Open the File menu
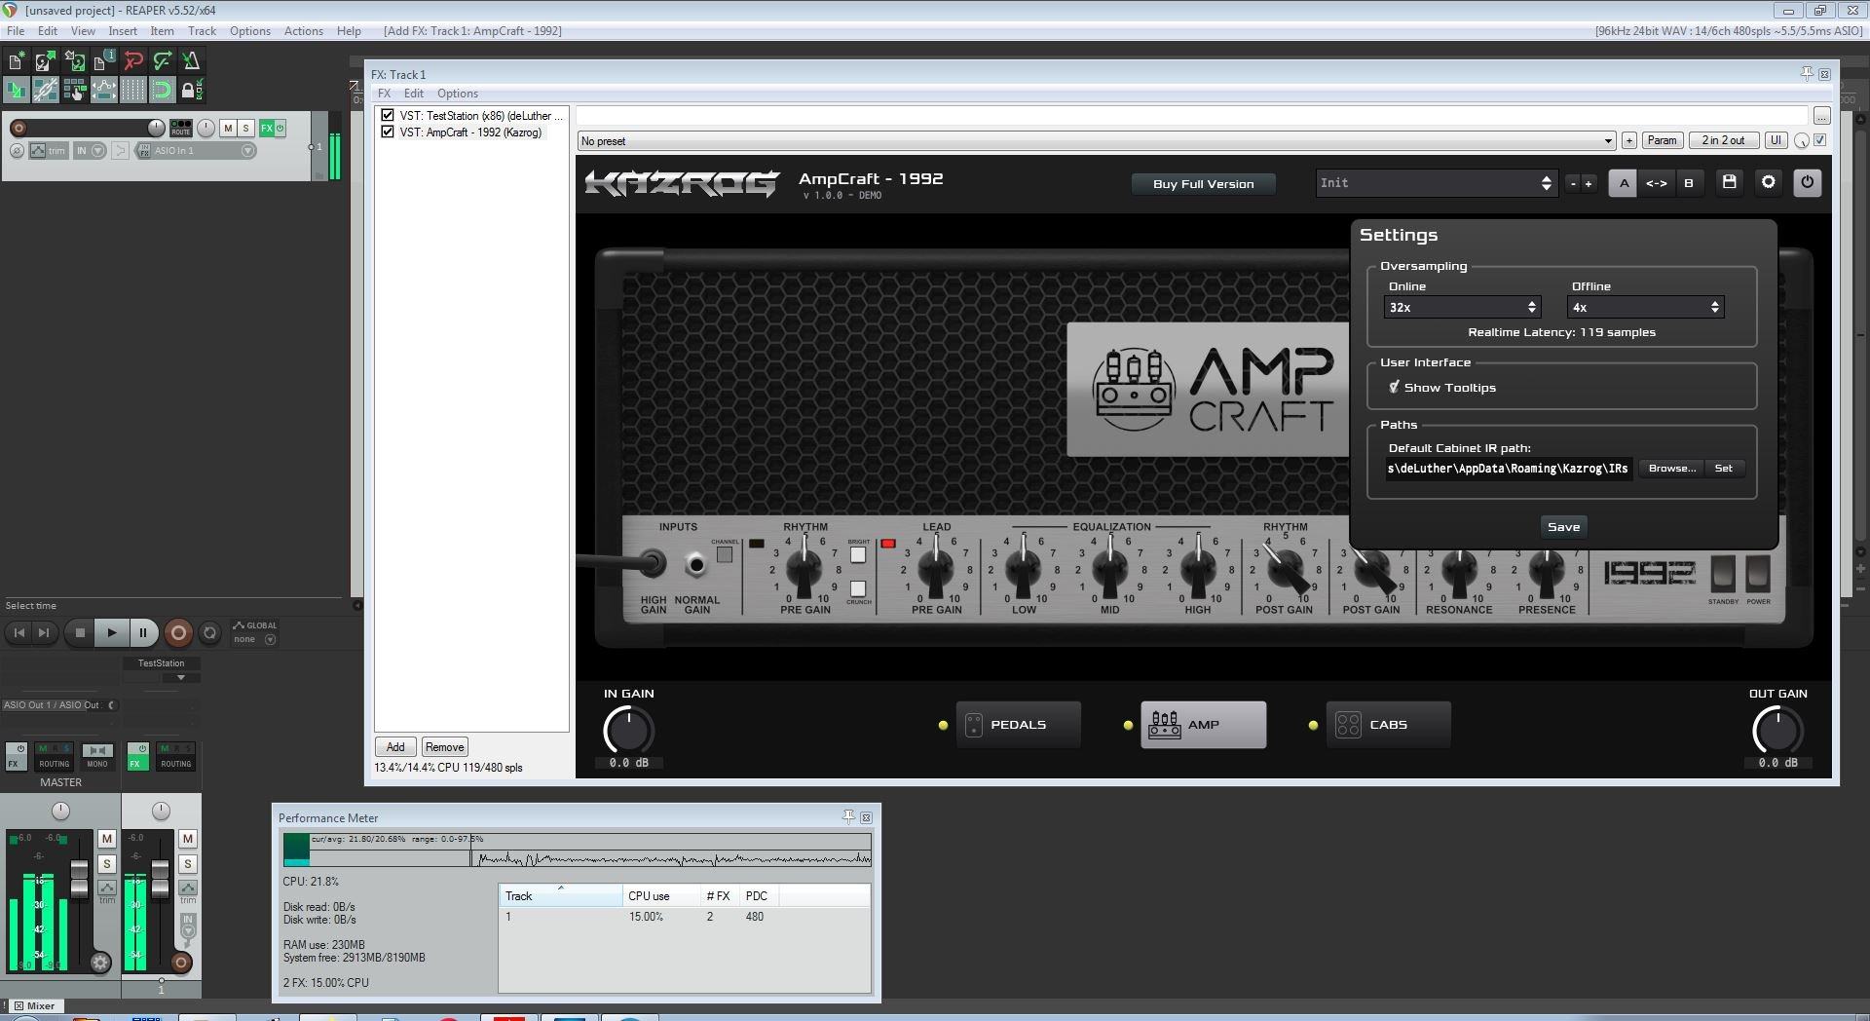Image resolution: width=1870 pixels, height=1021 pixels. (16, 31)
